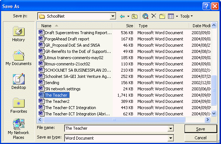The height and width of the screenshot is (144, 221).
Task: Open the Tools menu
Action: coord(186,16)
